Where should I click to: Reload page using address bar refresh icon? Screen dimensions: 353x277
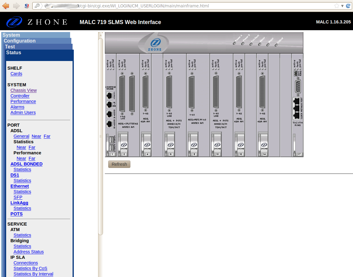point(348,6)
